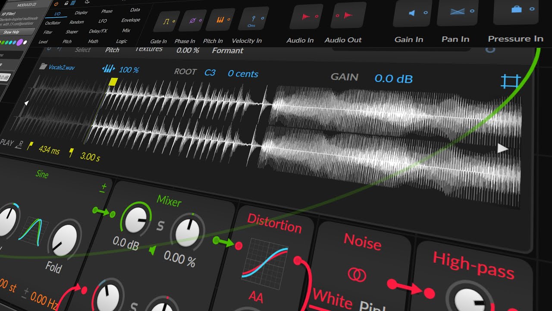This screenshot has height=311, width=552.
Task: Click the white start arrow on waveform left
Action: click(x=27, y=103)
